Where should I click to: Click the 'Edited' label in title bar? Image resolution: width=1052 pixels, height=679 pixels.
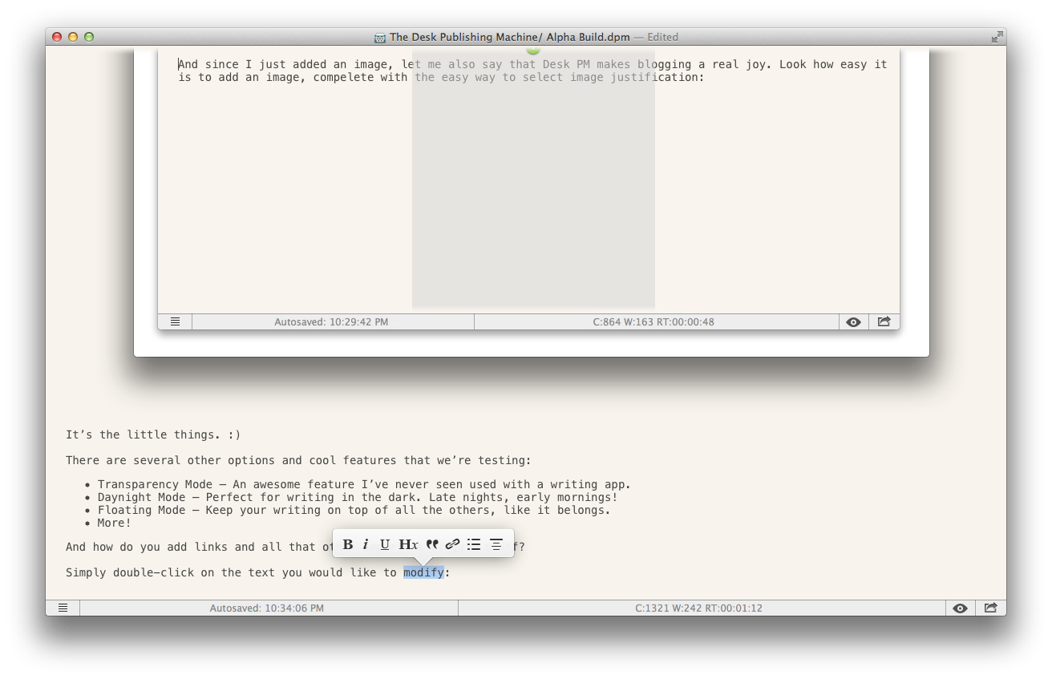coord(662,37)
